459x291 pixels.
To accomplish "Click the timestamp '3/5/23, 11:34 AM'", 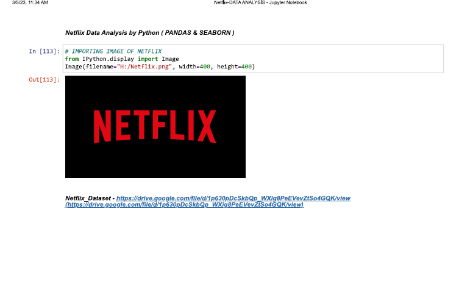I will tap(30, 2).
